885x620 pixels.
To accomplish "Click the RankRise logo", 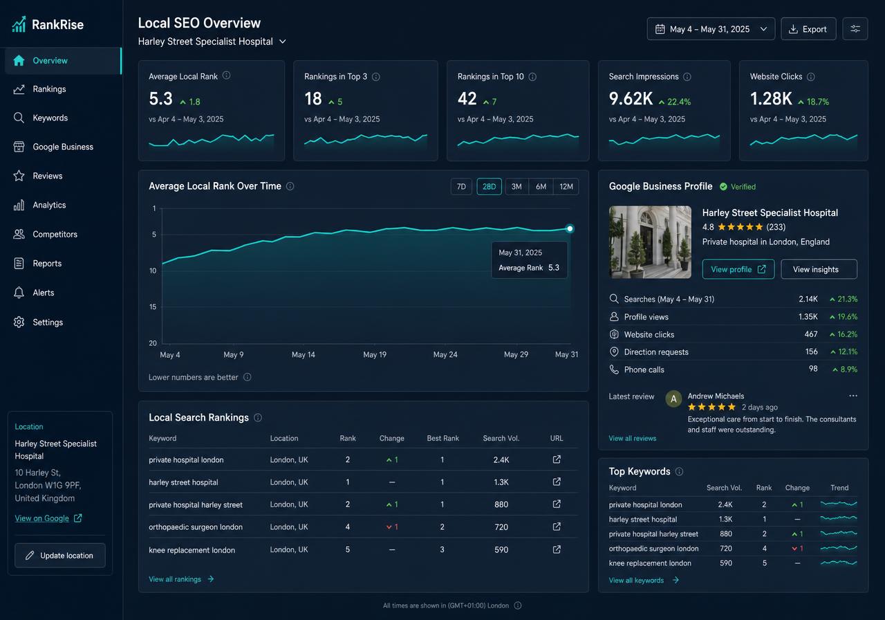I will click(x=48, y=24).
